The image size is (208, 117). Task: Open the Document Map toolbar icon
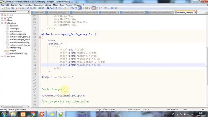(x=87, y=8)
